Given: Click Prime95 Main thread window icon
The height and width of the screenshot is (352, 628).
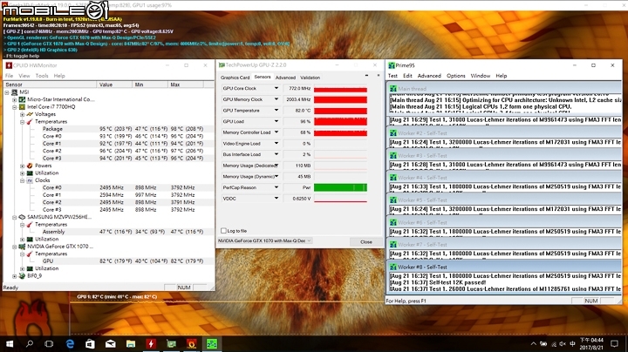Looking at the screenshot, I should (393, 89).
